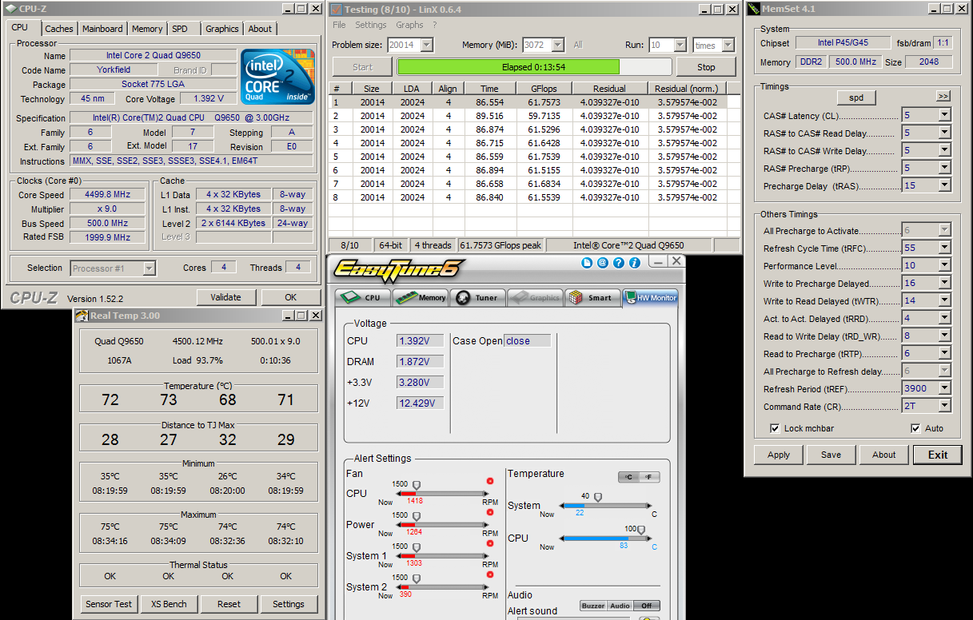Open the Run count dropdown in LinX
The height and width of the screenshot is (620, 973).
tap(680, 46)
